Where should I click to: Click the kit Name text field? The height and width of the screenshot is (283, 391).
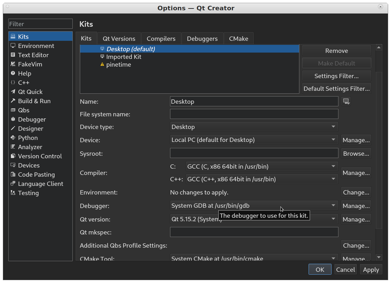pos(254,101)
